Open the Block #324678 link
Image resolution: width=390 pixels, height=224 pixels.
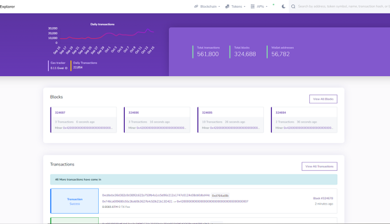(322, 198)
